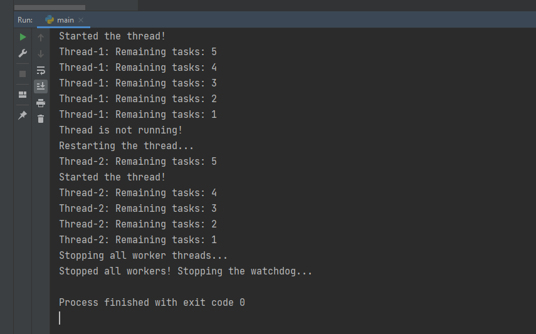Click the horizontal scrollbar above Run panel
Screen dimensions: 536x334
coord(49,8)
